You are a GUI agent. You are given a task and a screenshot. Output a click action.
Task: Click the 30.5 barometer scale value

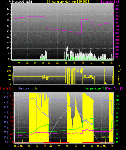[x=117, y=6]
